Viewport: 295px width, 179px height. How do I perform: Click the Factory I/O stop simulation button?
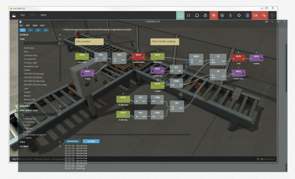tap(180, 15)
